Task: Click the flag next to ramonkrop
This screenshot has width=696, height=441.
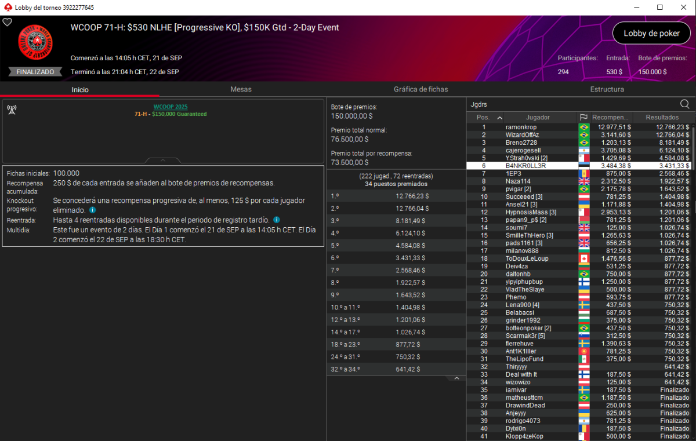Action: (583, 127)
